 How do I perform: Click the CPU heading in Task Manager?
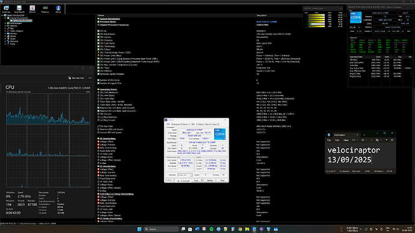pyautogui.click(x=10, y=87)
